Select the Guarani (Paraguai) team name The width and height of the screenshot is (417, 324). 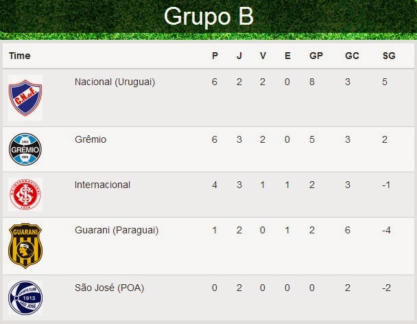117,230
